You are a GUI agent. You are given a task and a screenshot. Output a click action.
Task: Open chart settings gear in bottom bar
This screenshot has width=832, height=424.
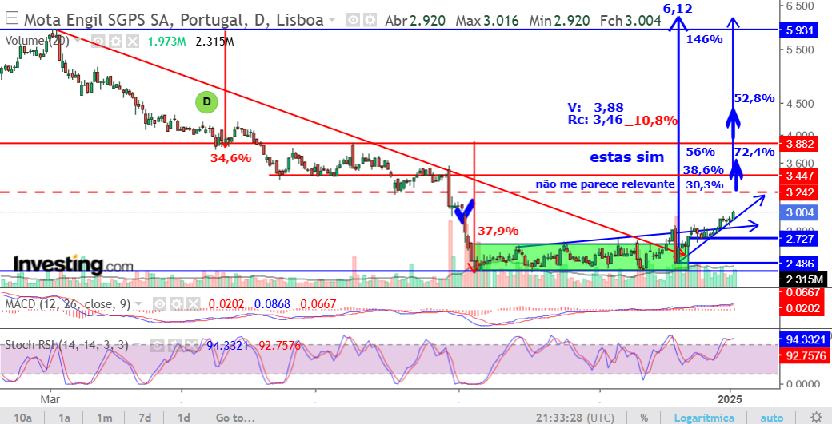(817, 417)
